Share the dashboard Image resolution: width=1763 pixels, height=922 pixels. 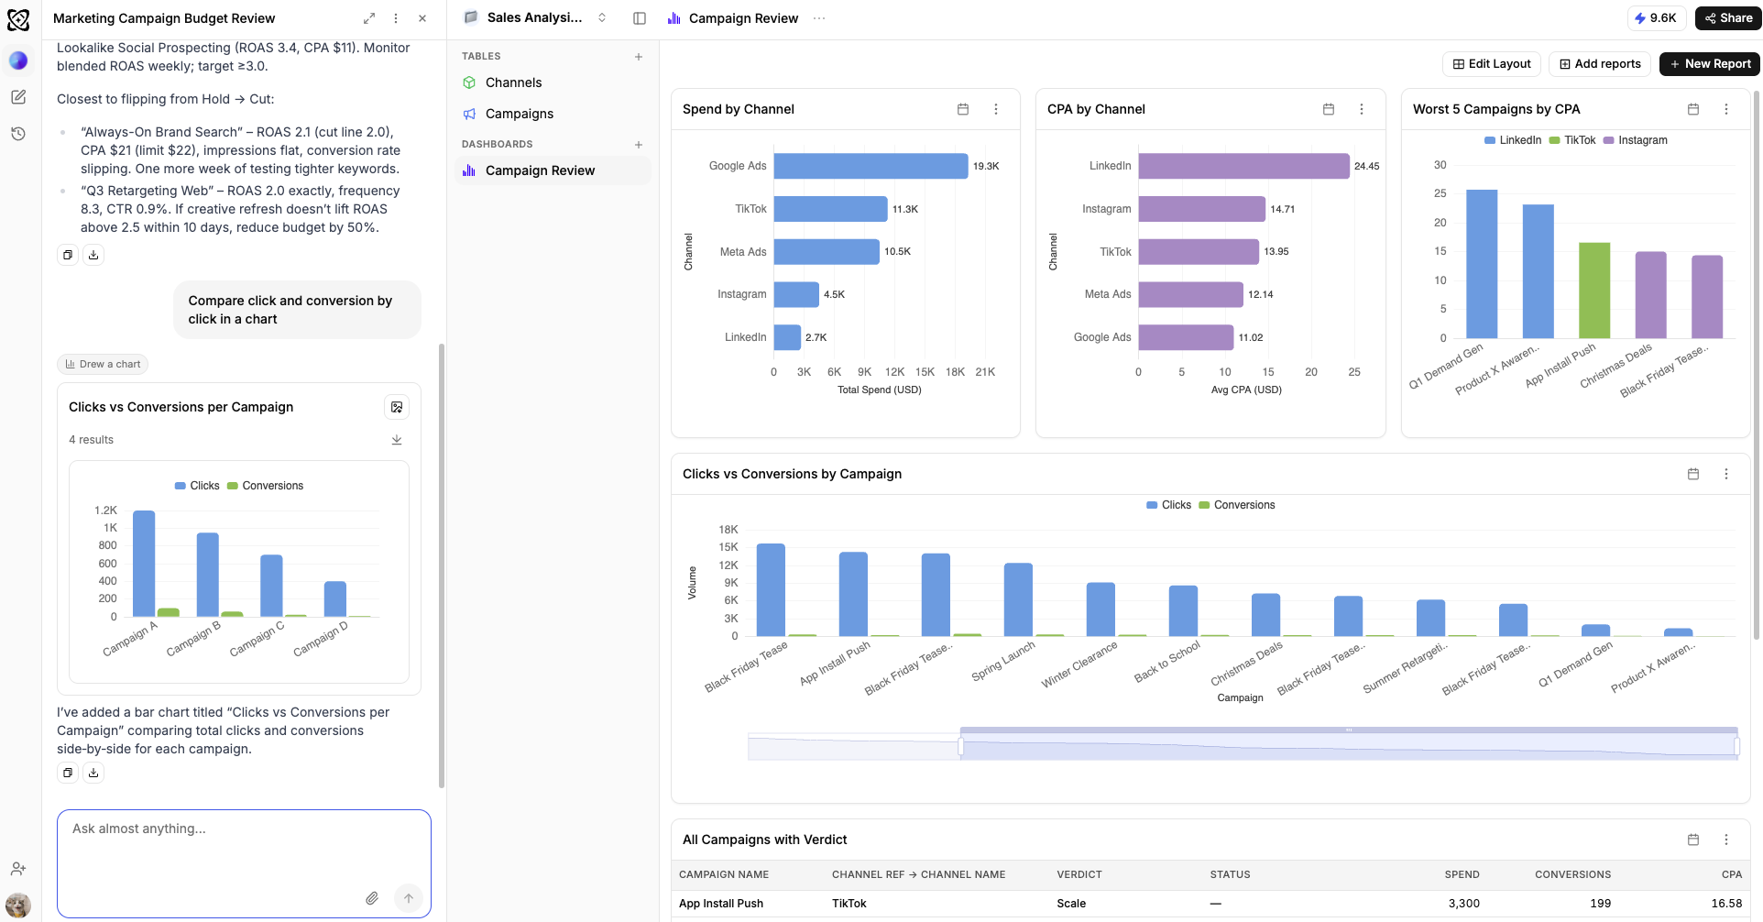pos(1728,18)
